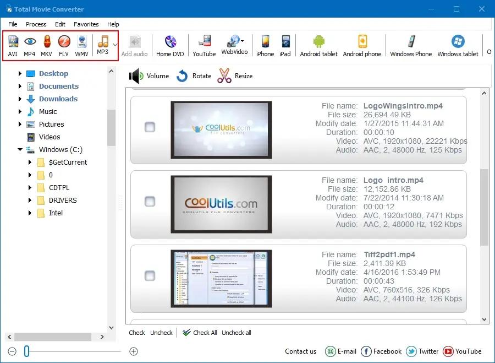Tick the Logo intro.mp4 checkbox
Image resolution: width=495 pixels, height=363 pixels.
click(x=150, y=202)
